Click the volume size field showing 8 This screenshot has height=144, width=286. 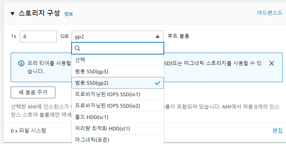pos(38,36)
